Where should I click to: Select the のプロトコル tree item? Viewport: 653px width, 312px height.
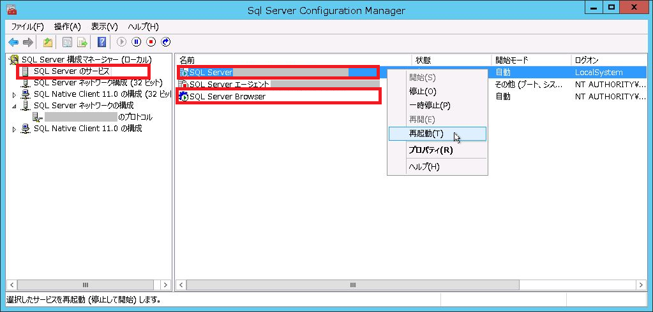point(99,117)
